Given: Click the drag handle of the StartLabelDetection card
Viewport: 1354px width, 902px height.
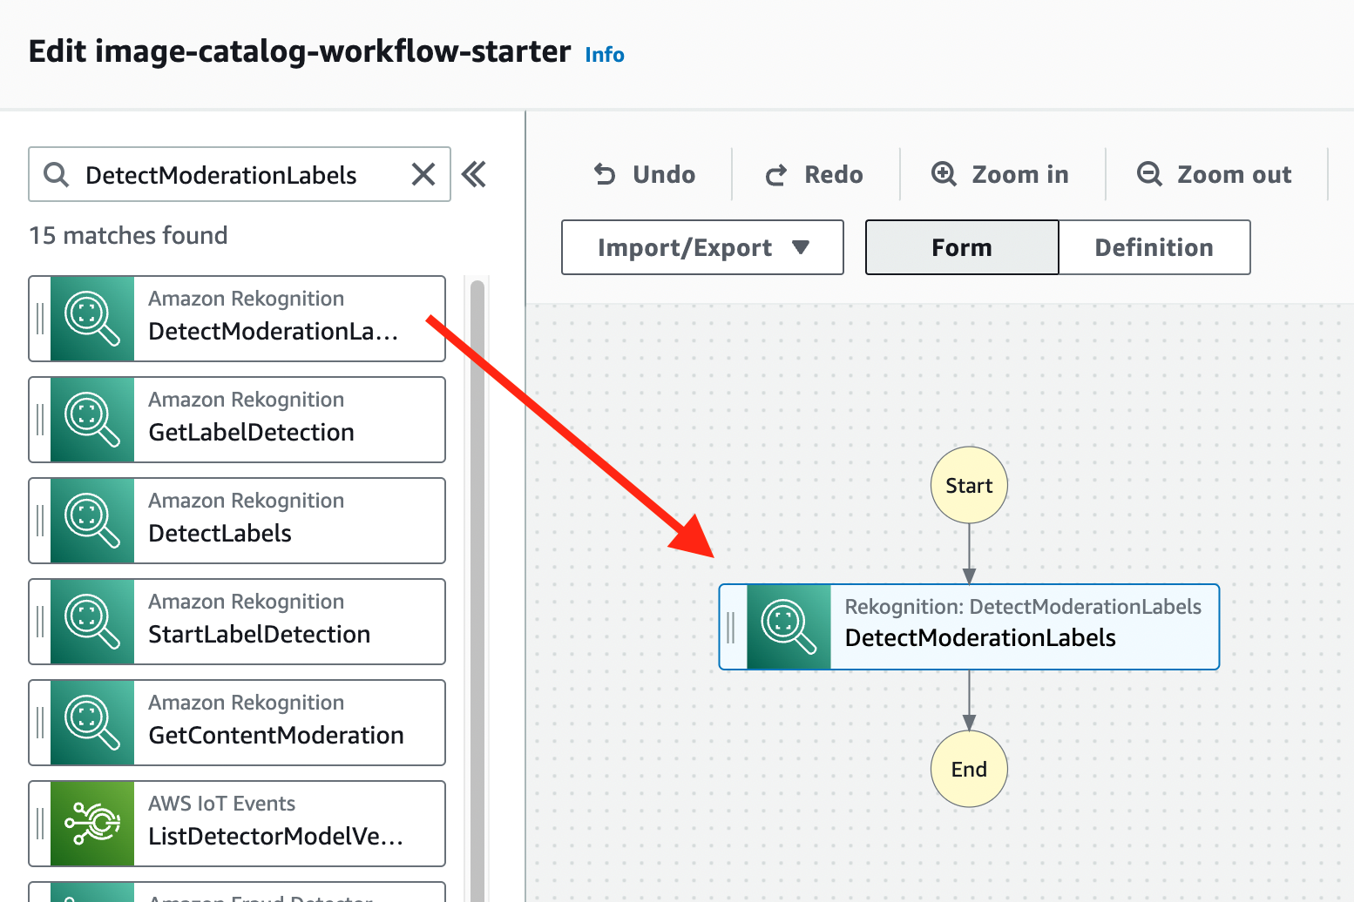Looking at the screenshot, I should [40, 622].
